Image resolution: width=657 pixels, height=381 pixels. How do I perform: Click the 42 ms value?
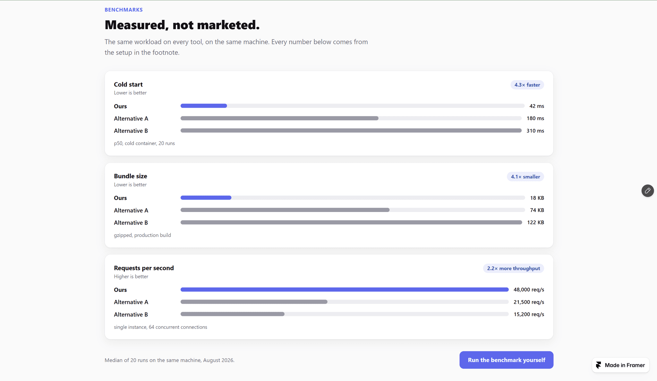pos(536,106)
